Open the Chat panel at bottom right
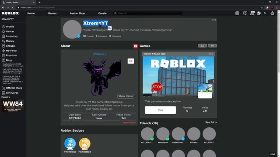 pos(273,154)
